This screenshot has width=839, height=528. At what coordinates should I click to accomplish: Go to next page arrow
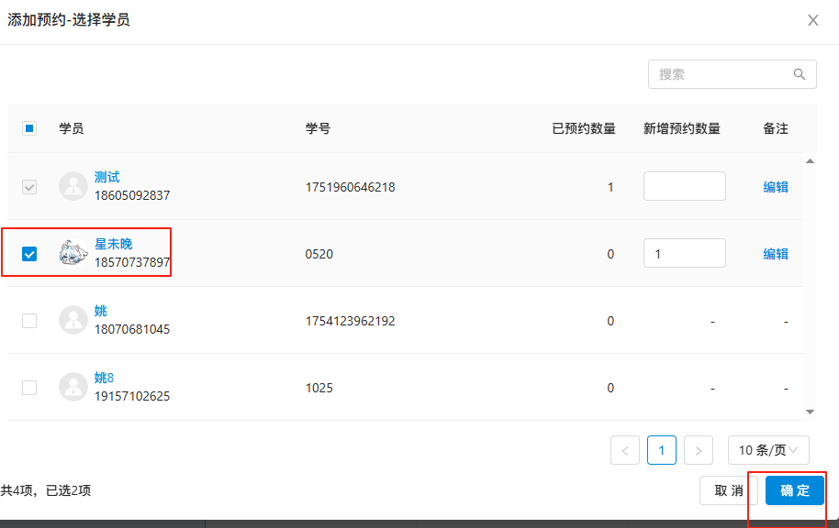coord(699,450)
